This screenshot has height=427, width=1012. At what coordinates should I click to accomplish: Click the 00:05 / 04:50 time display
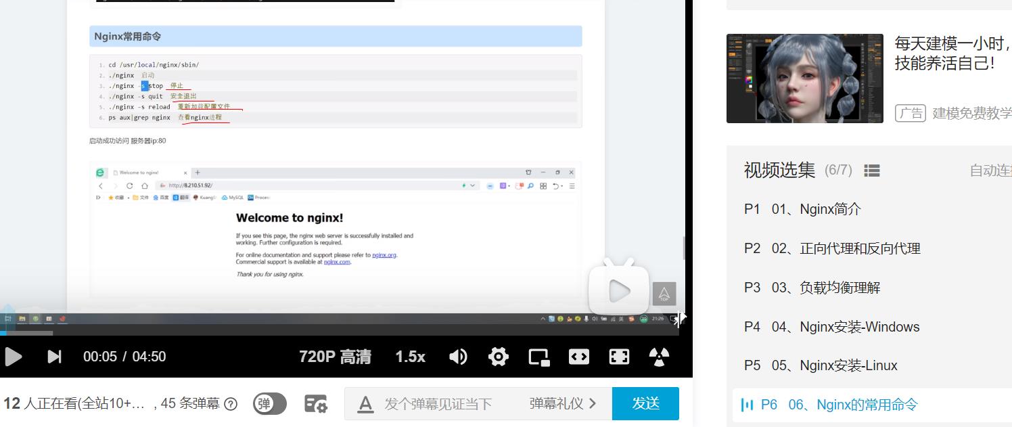click(x=124, y=357)
